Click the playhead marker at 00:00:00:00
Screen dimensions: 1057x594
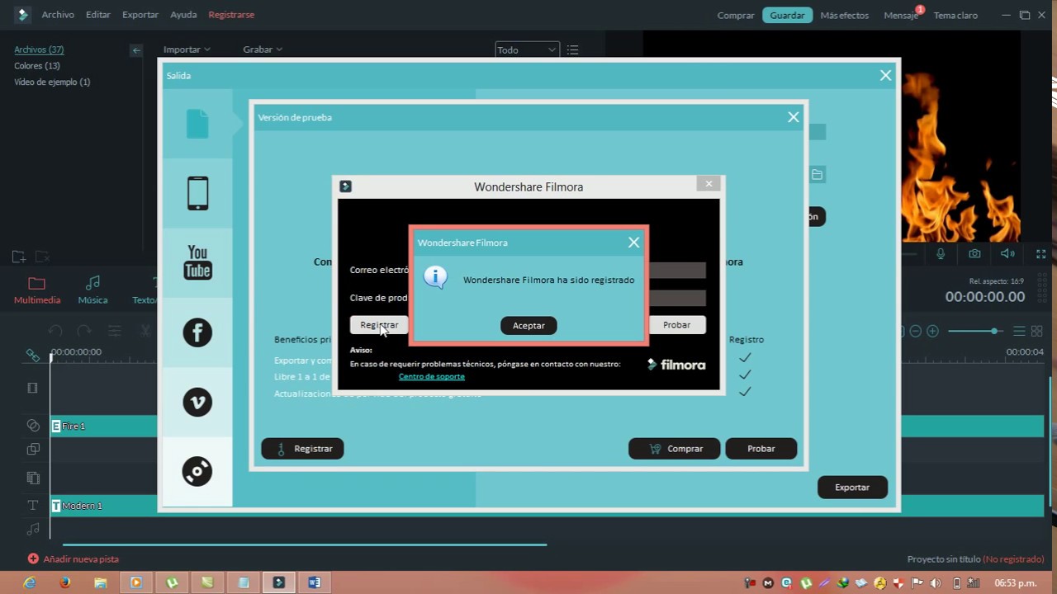coord(52,357)
